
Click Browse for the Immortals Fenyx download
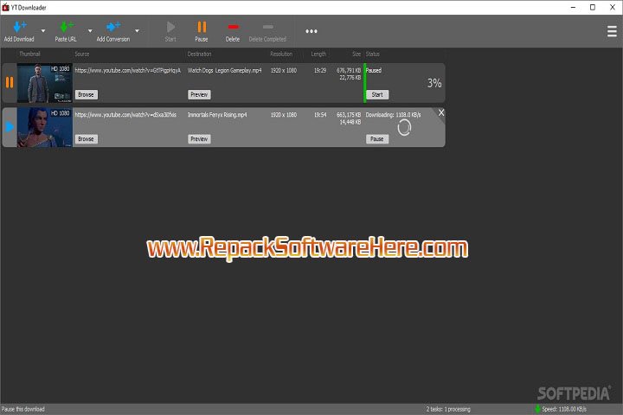tap(87, 139)
